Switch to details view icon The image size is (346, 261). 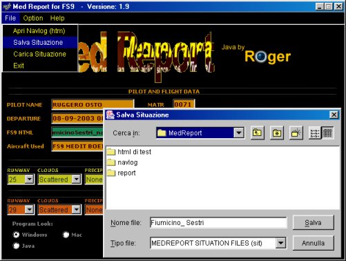(327, 133)
